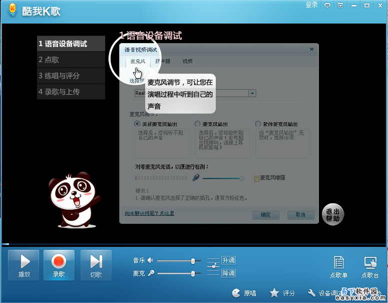This screenshot has width=388, height=303.
Task: Switch to the 扬声器 tab
Action: pos(163,61)
